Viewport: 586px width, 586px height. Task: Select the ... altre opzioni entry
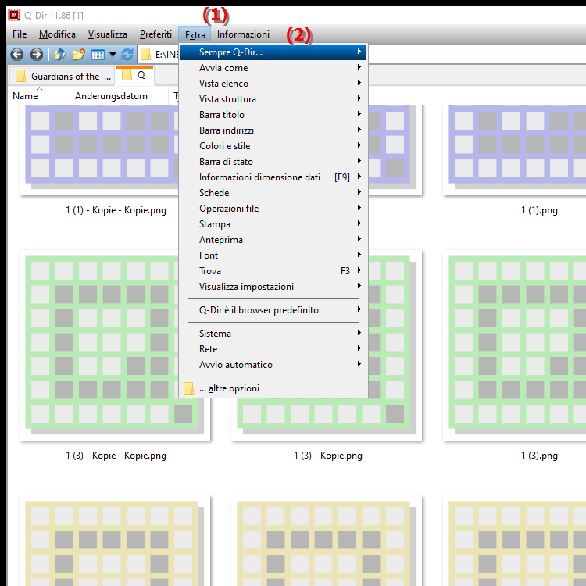tap(273, 388)
